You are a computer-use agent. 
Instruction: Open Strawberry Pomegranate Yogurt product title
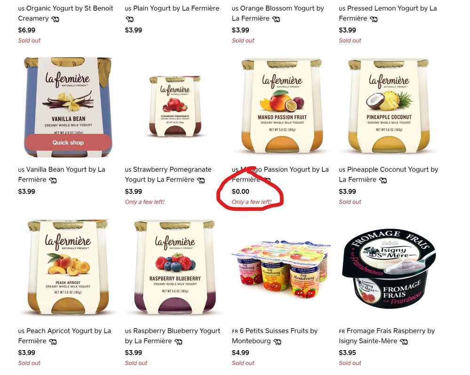(x=168, y=175)
